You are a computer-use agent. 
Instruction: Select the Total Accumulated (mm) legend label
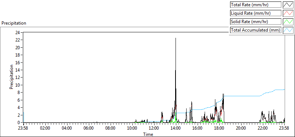coord(256,30)
